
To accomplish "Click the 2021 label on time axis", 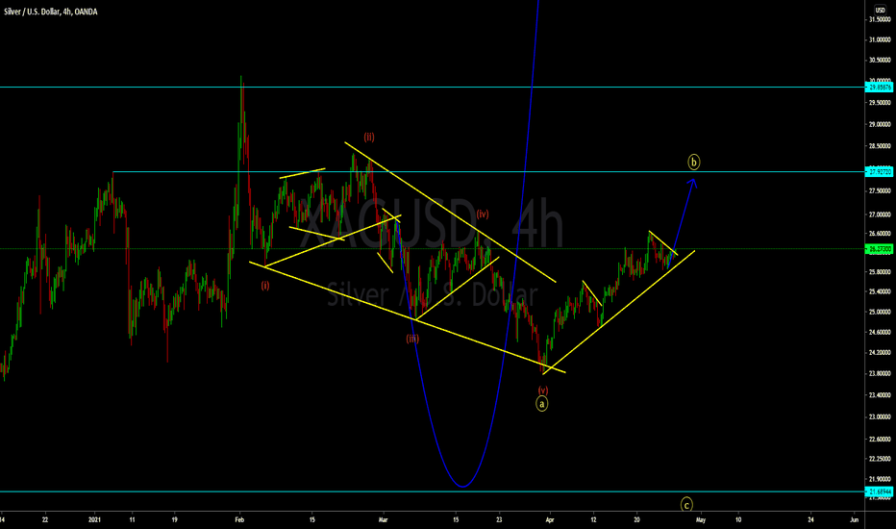I will tap(95, 519).
